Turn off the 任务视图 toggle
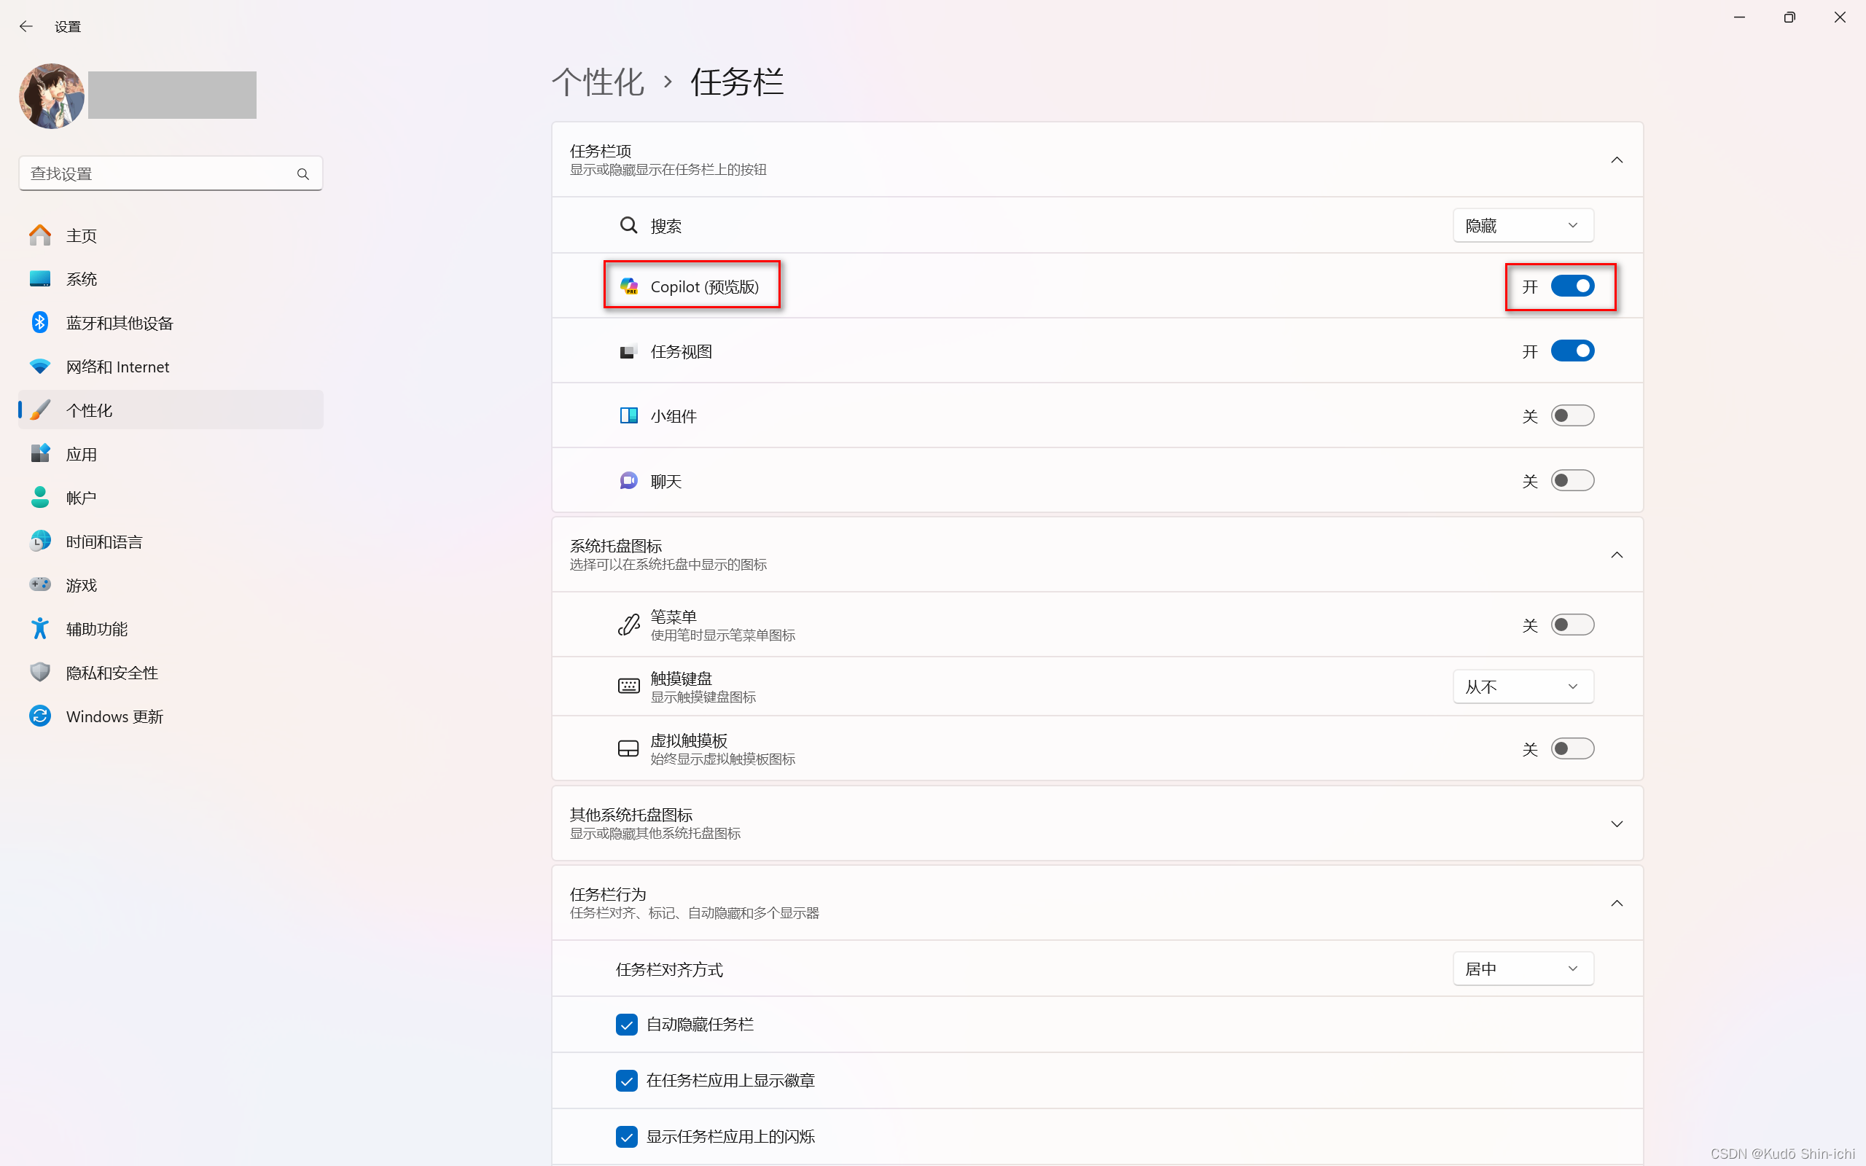 1572,351
